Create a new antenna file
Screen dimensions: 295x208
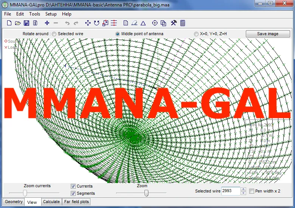coord(9,23)
